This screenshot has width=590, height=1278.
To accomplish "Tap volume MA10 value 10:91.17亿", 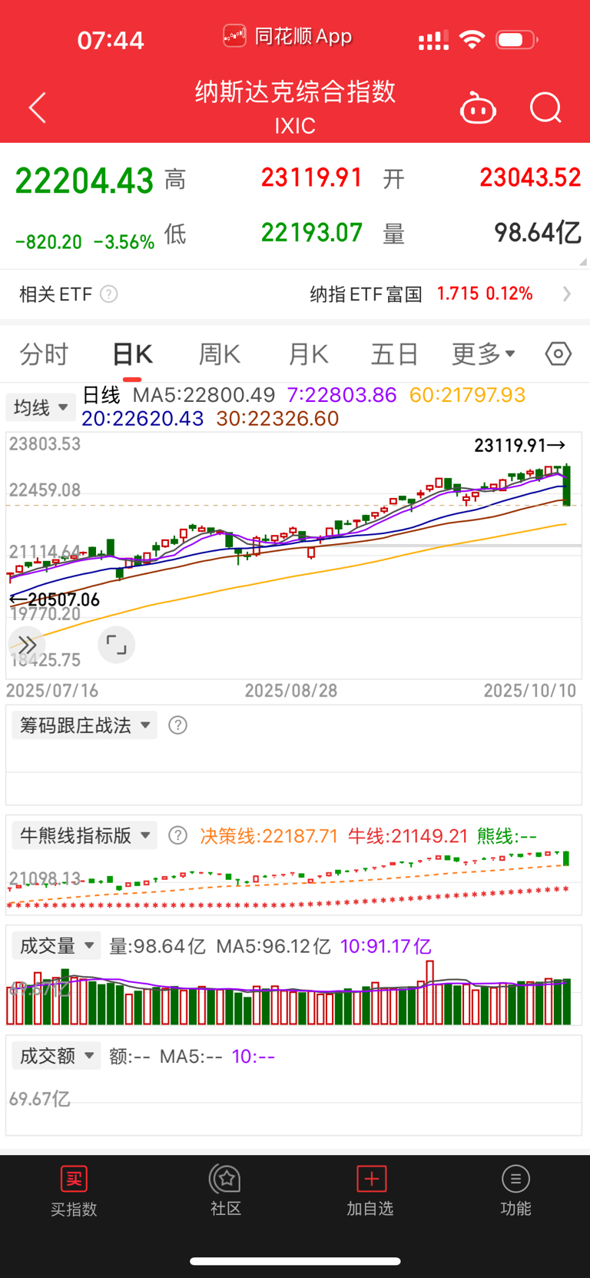I will 386,946.
